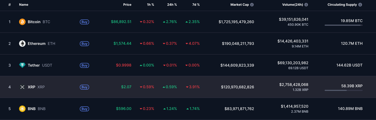This screenshot has height=120, width=376.
Task: Click Ethereum 7d change 4.07%
Action: tap(192, 43)
